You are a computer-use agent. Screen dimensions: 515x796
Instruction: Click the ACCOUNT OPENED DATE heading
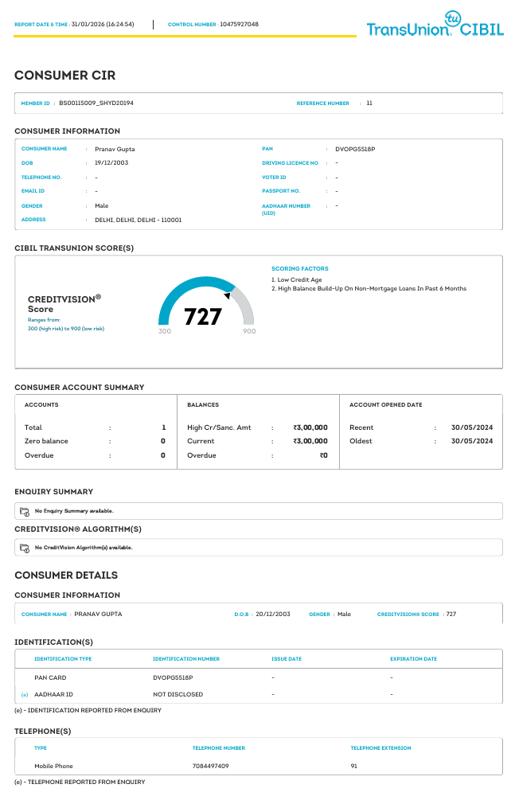pyautogui.click(x=385, y=405)
